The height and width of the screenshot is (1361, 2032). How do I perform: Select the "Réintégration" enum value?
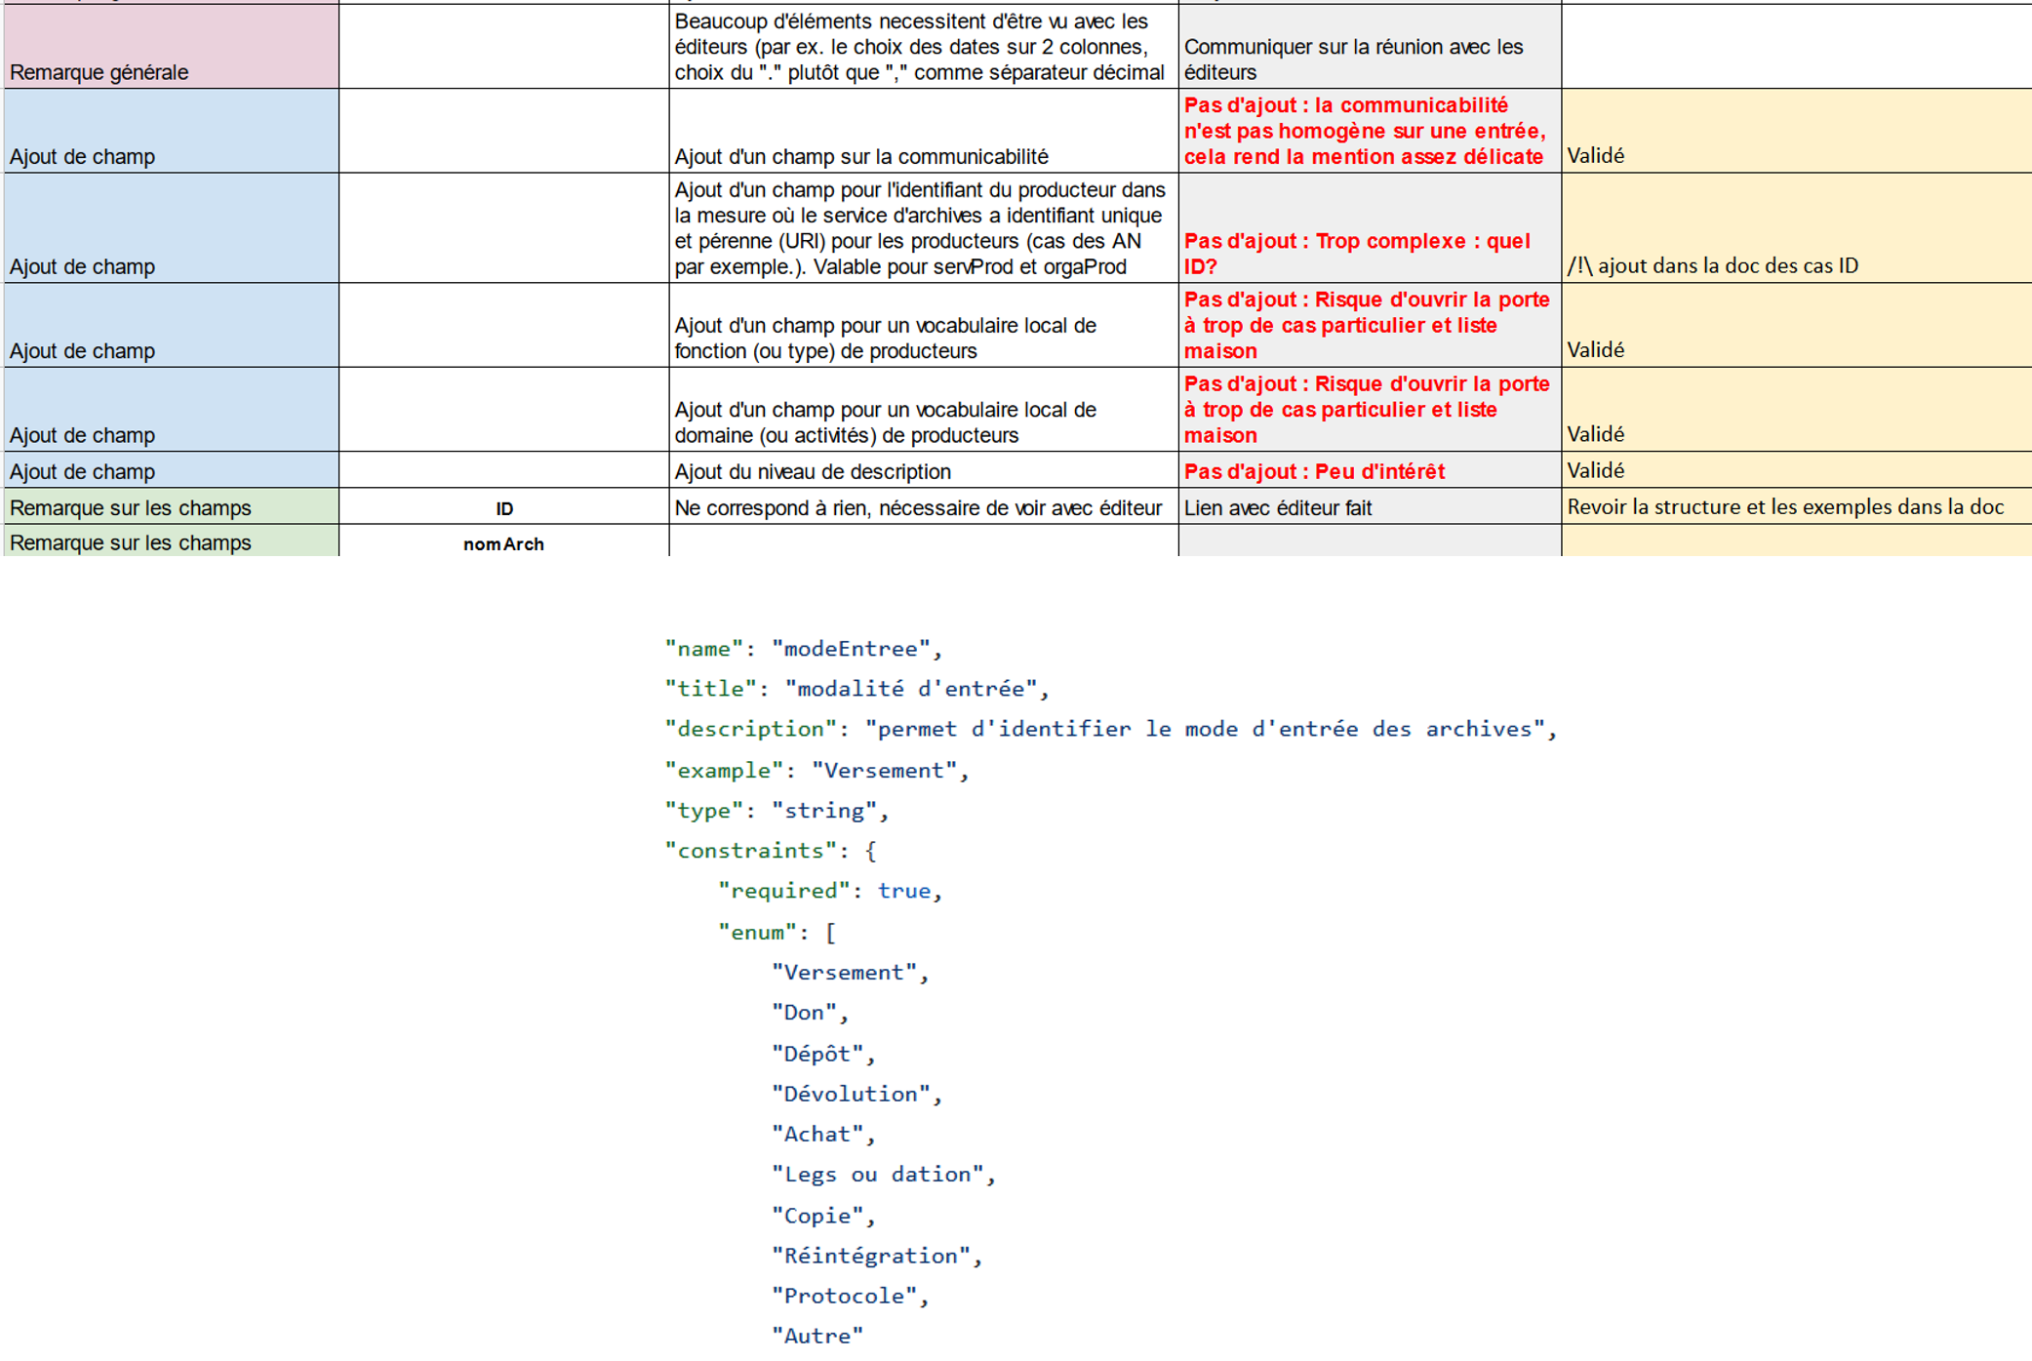876,1255
